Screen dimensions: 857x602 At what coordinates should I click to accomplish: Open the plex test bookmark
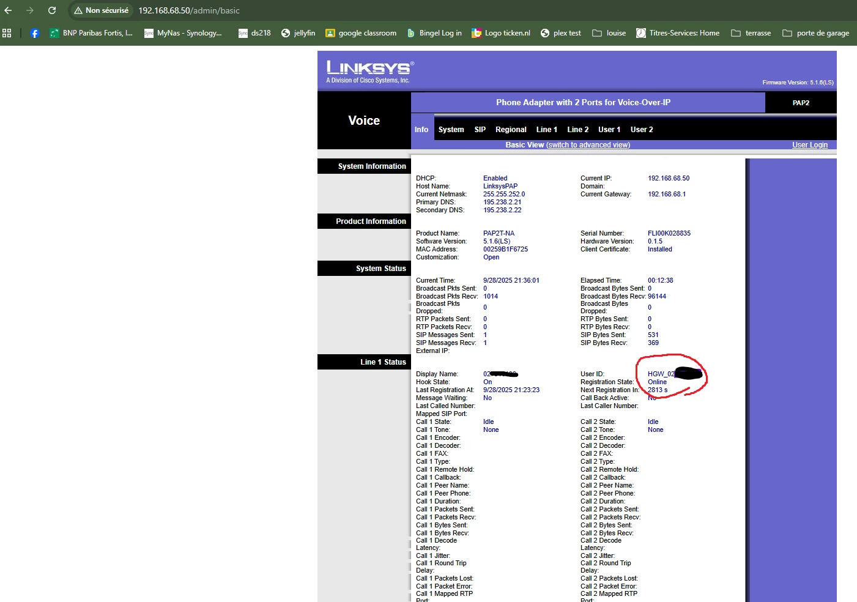click(561, 33)
